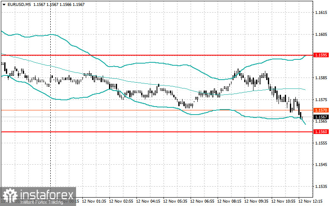Click the 1.1535 price axis value
Viewport: 330px width, 206px height.
click(x=321, y=187)
